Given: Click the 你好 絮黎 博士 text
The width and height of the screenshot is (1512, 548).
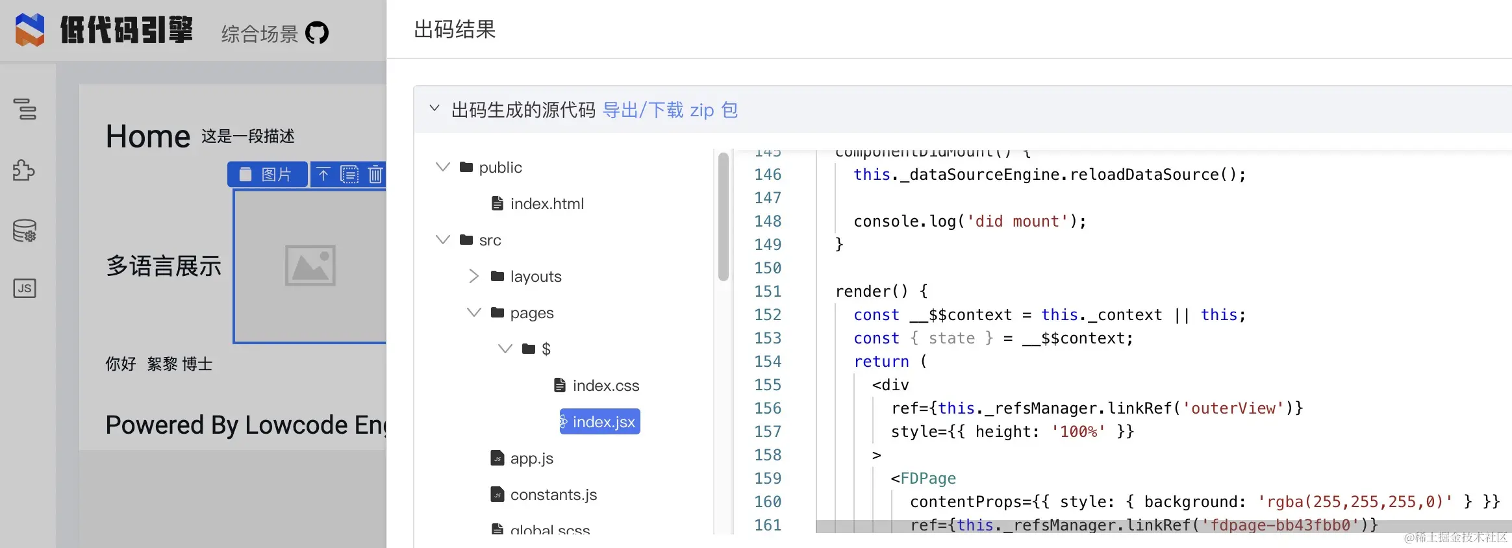Looking at the screenshot, I should 159,364.
